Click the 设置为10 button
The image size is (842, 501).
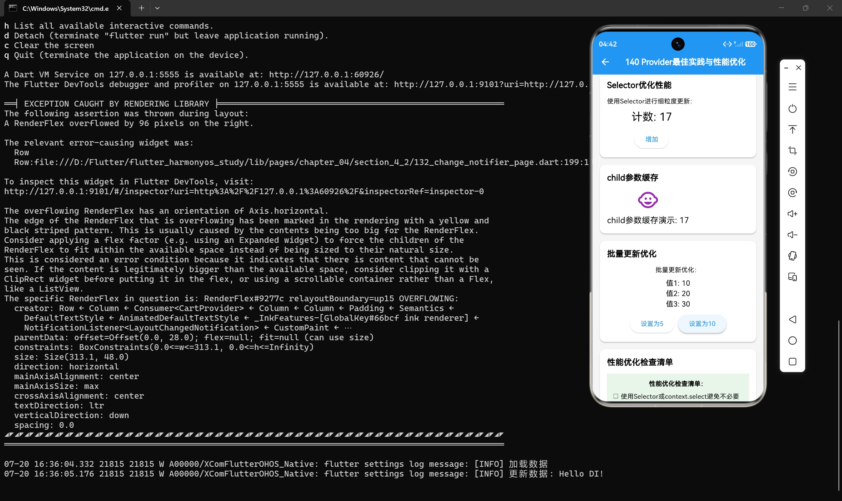(x=702, y=324)
